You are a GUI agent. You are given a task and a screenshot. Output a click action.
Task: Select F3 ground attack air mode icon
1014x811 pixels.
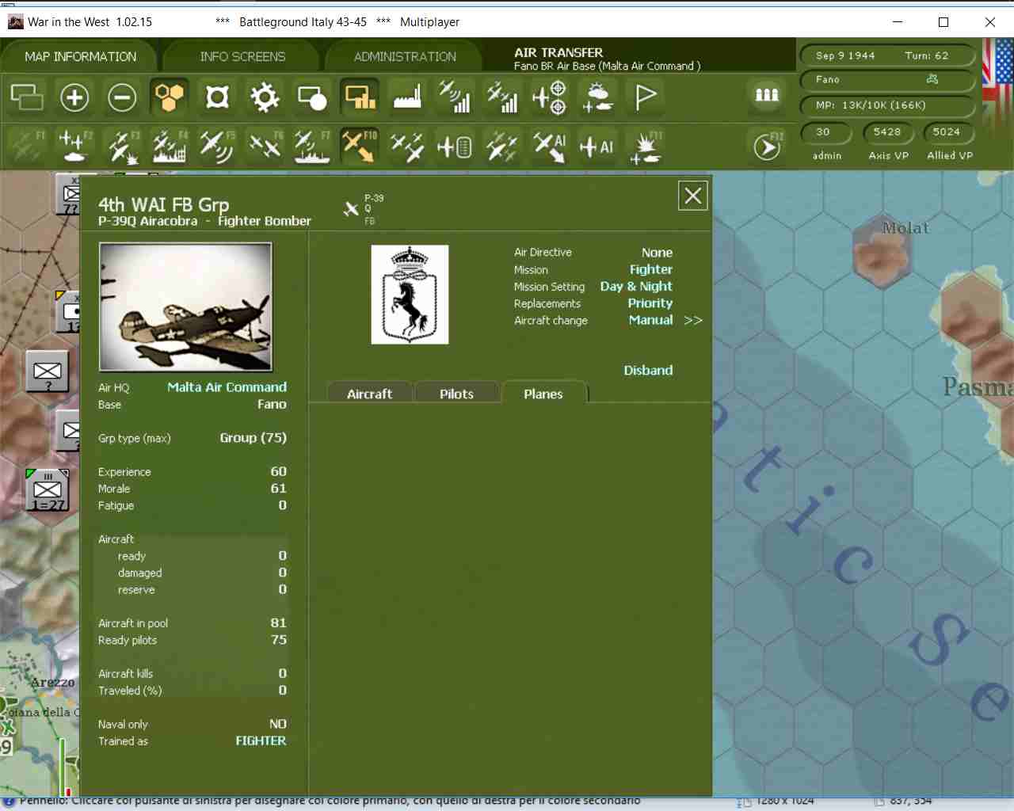tap(122, 147)
